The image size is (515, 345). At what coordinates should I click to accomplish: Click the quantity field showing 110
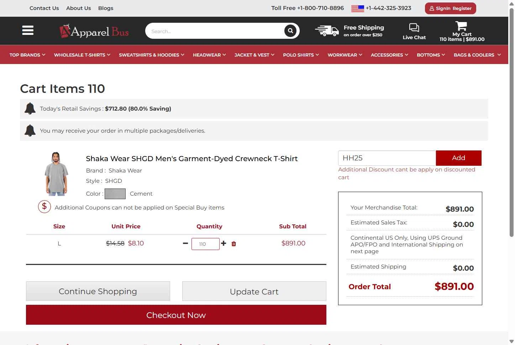[205, 244]
